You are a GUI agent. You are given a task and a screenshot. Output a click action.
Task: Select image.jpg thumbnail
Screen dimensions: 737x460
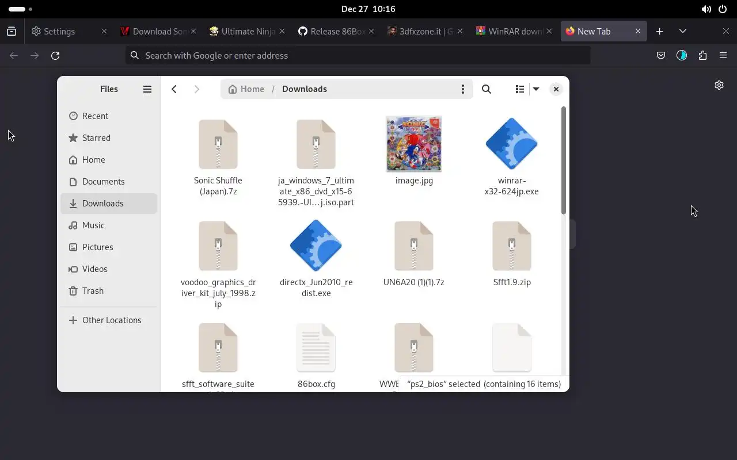pyautogui.click(x=414, y=144)
